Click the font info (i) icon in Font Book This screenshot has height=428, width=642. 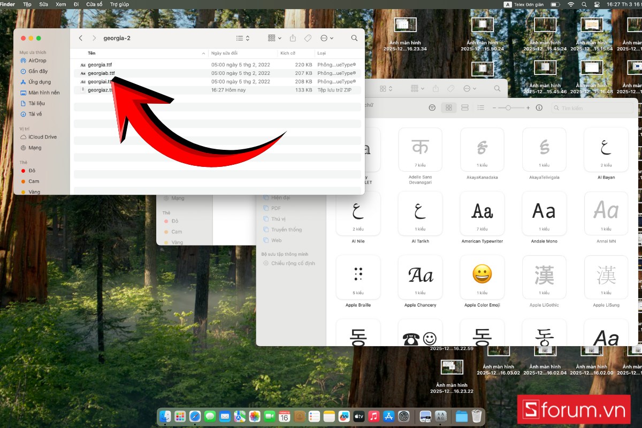coord(539,108)
